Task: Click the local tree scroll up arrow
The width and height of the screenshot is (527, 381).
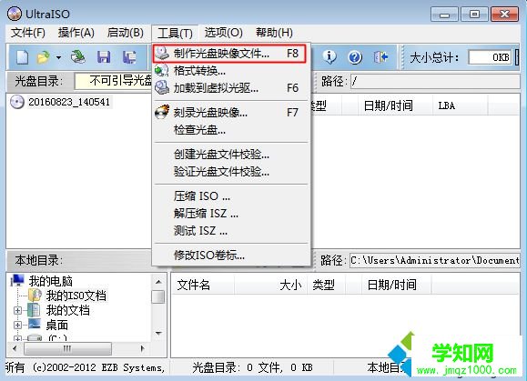Action: [158, 282]
